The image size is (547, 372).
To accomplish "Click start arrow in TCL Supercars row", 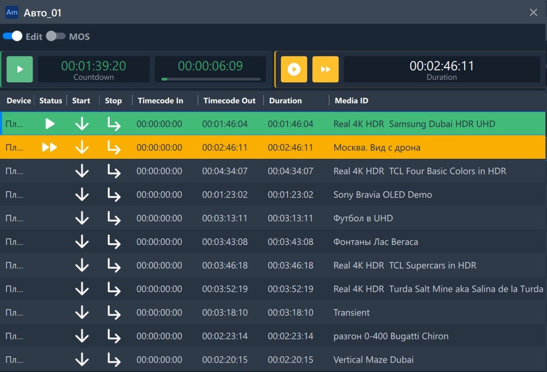I will (82, 266).
